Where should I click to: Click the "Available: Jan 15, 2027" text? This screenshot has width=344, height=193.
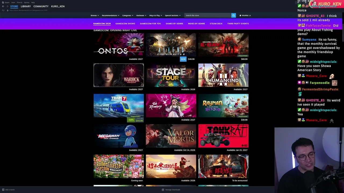click(x=237, y=150)
